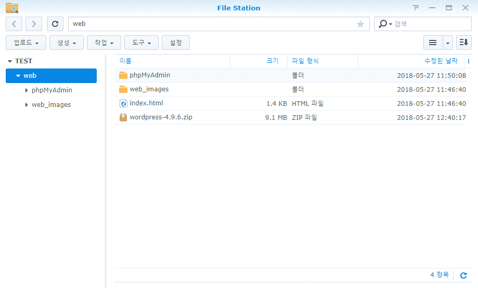Open view mode dropdown arrow

[x=447, y=43]
